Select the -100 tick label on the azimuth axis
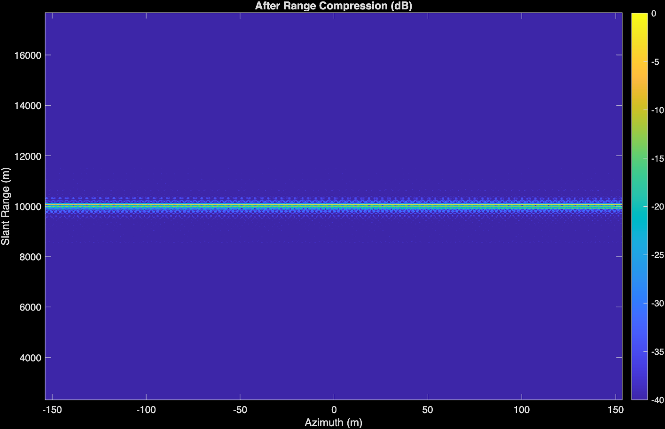665x429 pixels. [x=146, y=410]
